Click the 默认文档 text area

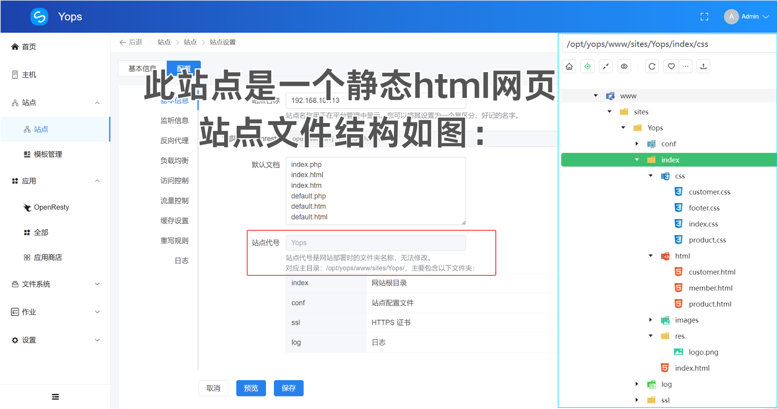pos(376,191)
